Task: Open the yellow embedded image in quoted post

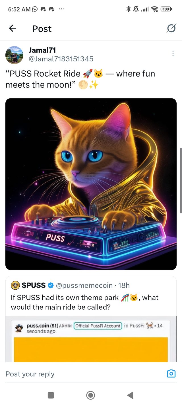Action: click(91, 350)
